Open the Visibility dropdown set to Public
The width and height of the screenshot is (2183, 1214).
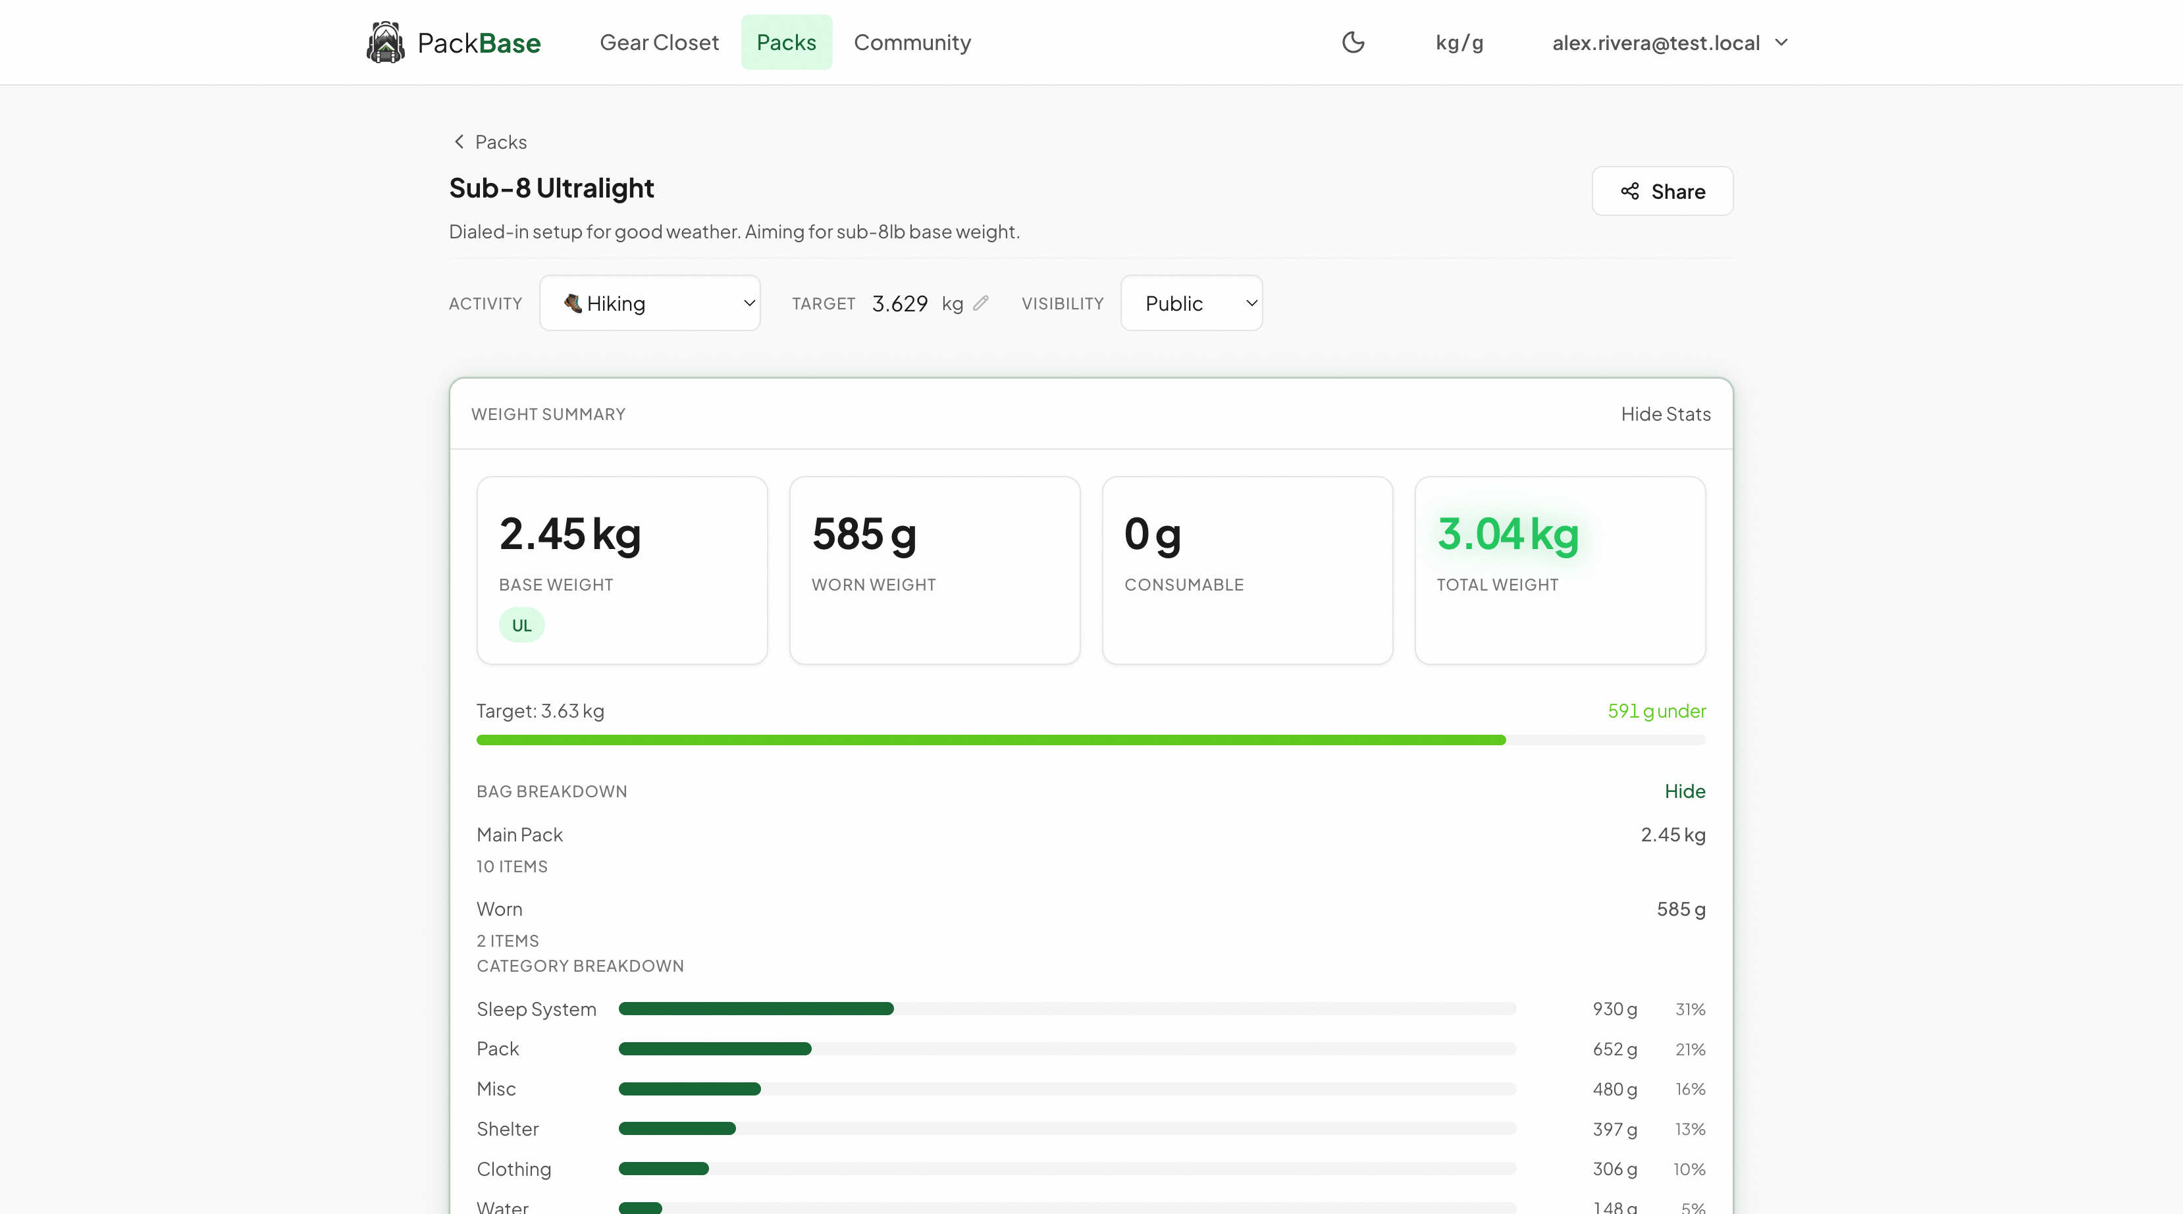[x=1192, y=303]
